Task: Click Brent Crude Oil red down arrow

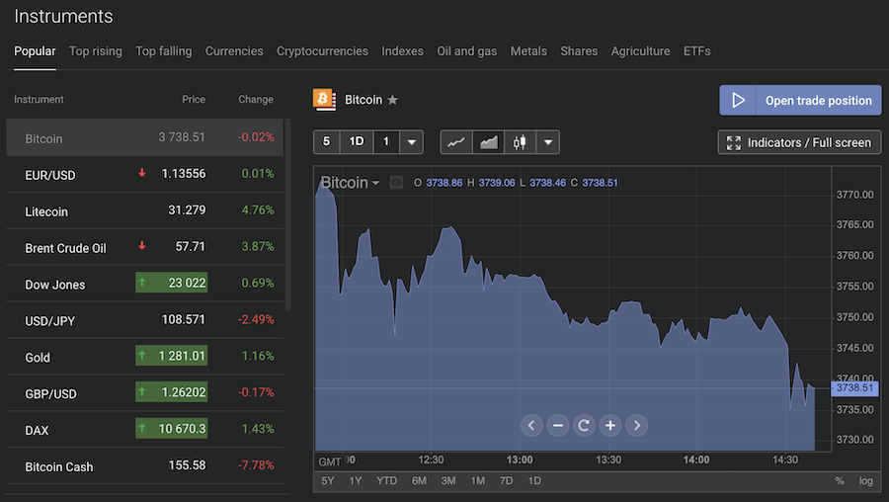Action: coord(142,246)
